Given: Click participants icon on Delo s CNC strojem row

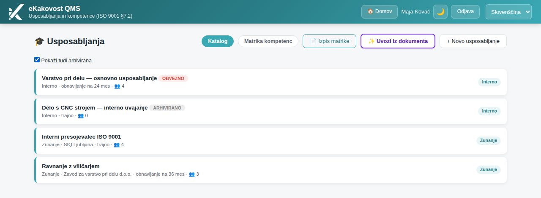Looking at the screenshot, I should [81, 115].
